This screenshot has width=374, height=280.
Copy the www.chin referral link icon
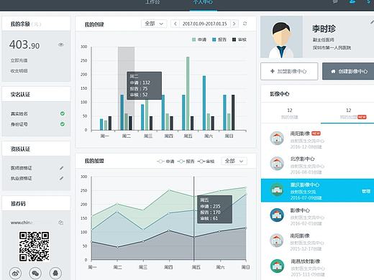[61, 223]
